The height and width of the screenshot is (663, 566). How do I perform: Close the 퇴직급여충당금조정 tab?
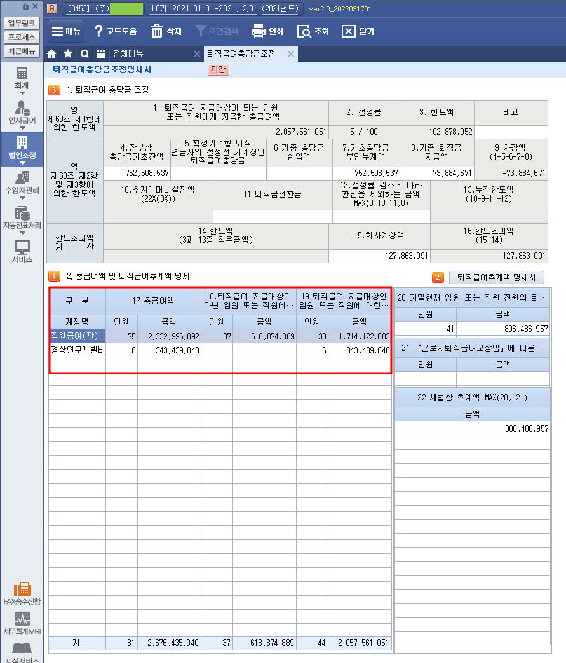[x=291, y=53]
